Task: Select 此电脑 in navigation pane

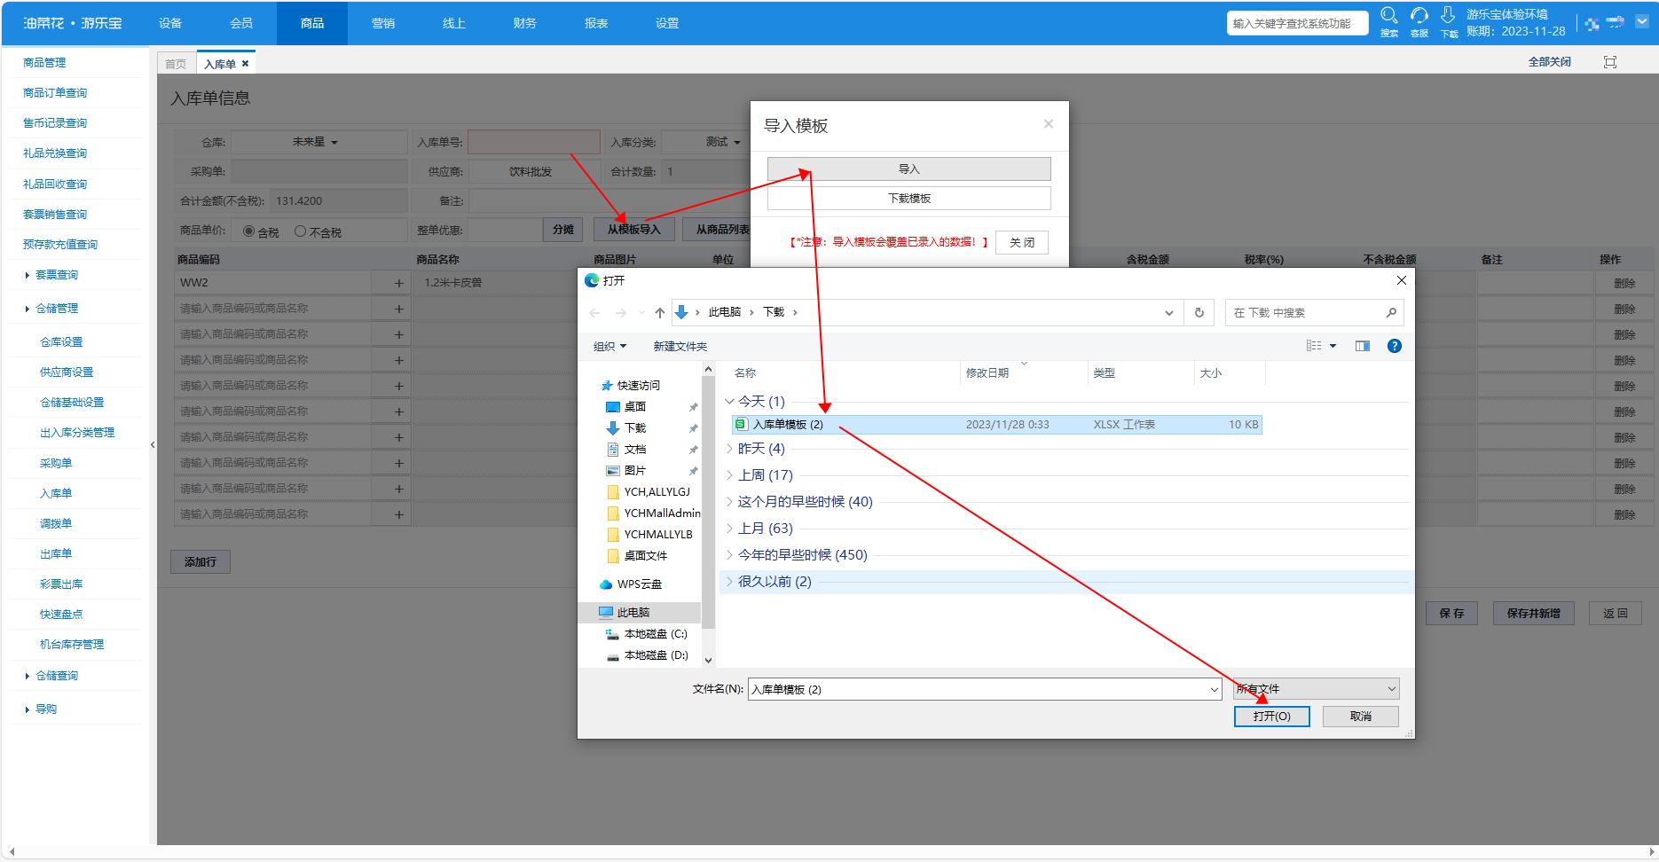Action: click(633, 612)
